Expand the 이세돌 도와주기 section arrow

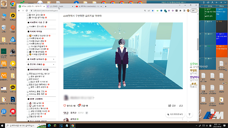pyautogui.click(x=54, y=59)
